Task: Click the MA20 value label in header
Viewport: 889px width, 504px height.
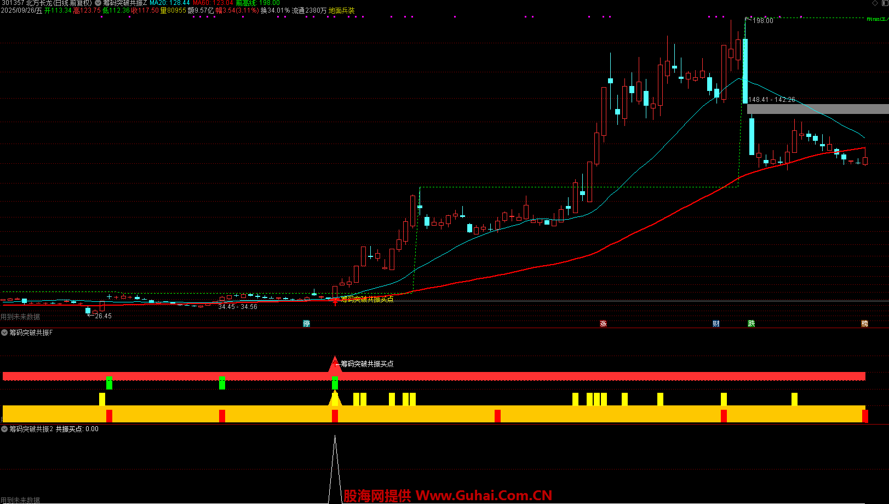Action: pos(170,3)
